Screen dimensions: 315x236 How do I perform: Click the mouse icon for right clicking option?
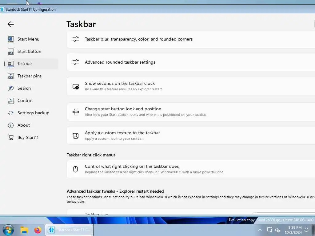point(75,169)
